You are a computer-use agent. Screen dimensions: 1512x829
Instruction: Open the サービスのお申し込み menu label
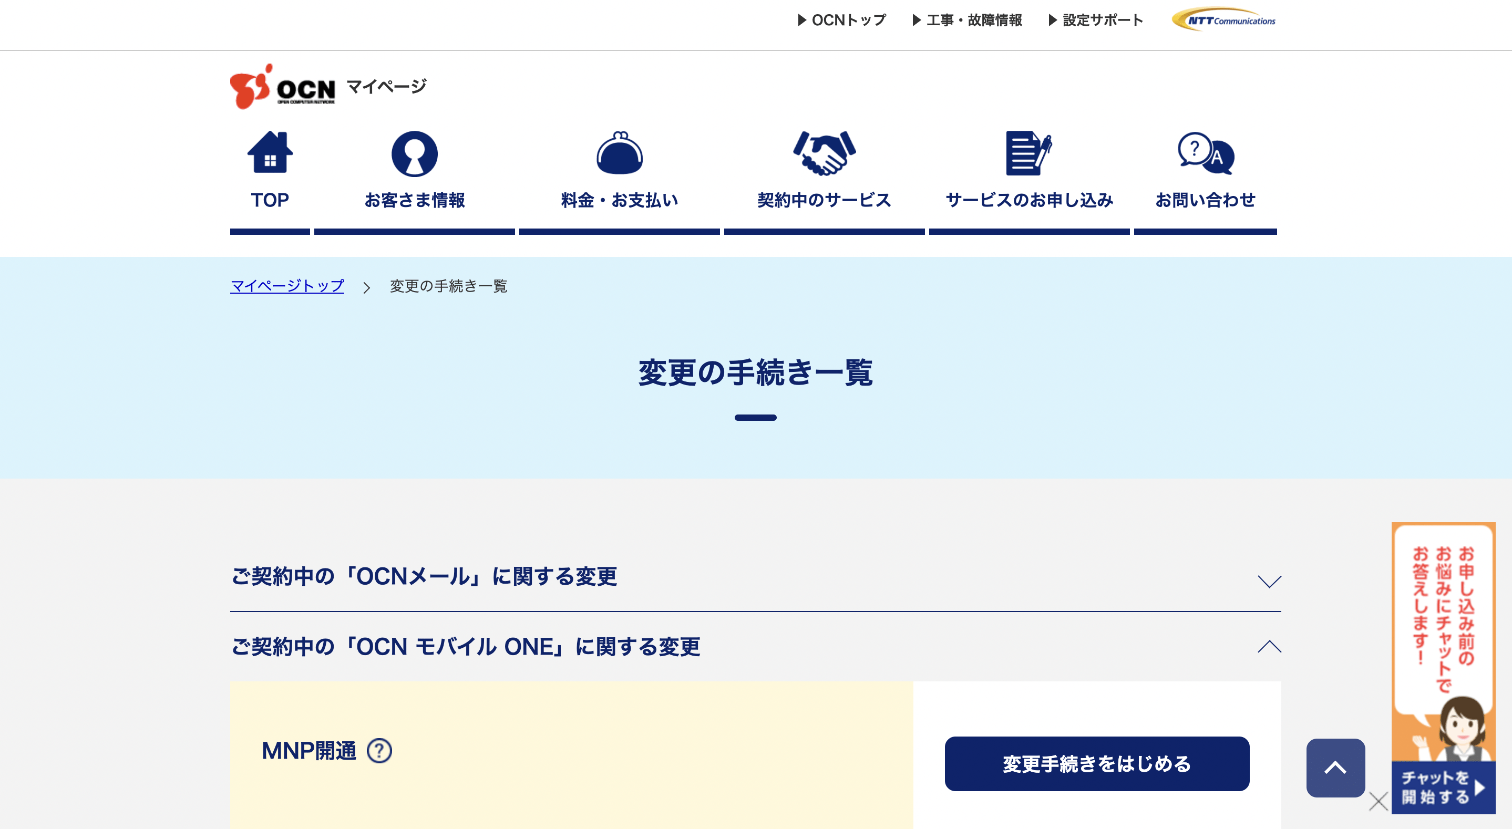tap(1029, 200)
